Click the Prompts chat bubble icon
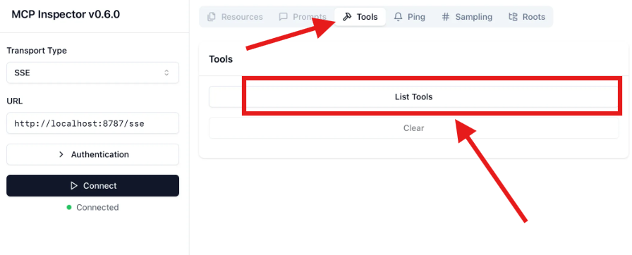This screenshot has width=632, height=255. click(284, 17)
